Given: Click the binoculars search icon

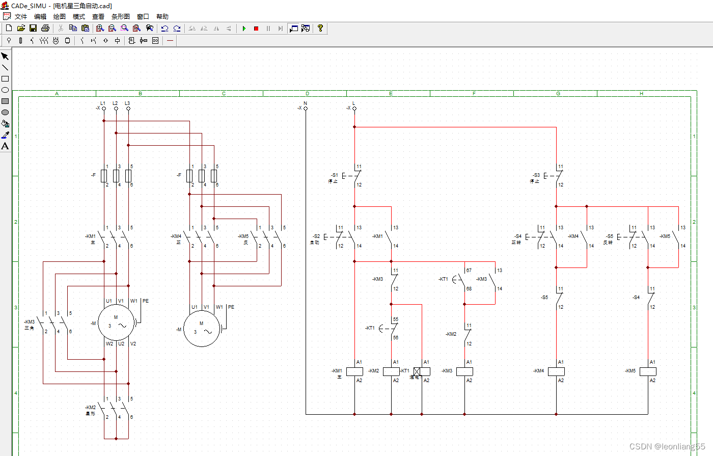Looking at the screenshot, I should point(149,28).
